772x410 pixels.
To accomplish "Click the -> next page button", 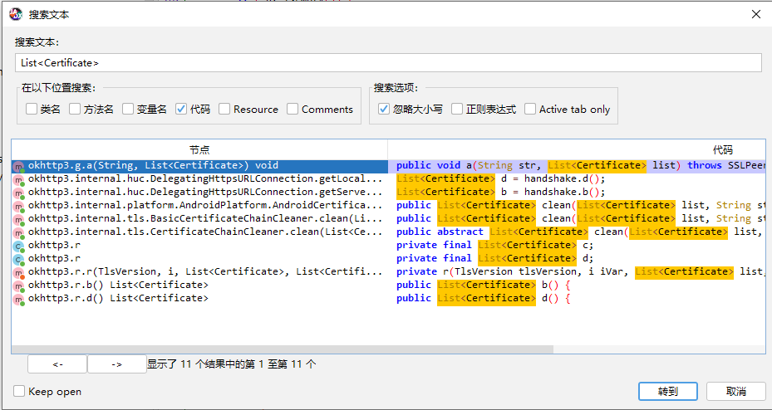I will [x=116, y=364].
